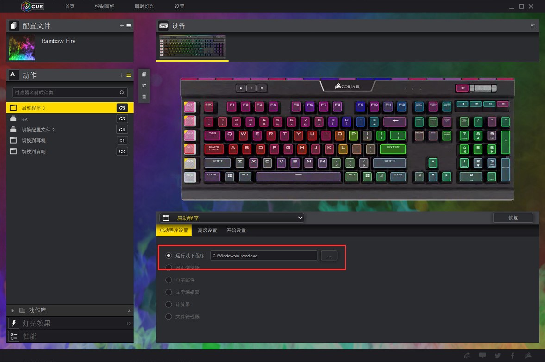The width and height of the screenshot is (545, 362).
Task: Select the 运行以下程序 radio button
Action: tap(169, 256)
